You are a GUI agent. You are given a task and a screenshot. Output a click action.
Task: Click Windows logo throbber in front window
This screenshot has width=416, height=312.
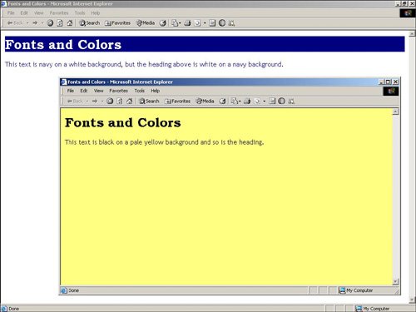click(391, 91)
